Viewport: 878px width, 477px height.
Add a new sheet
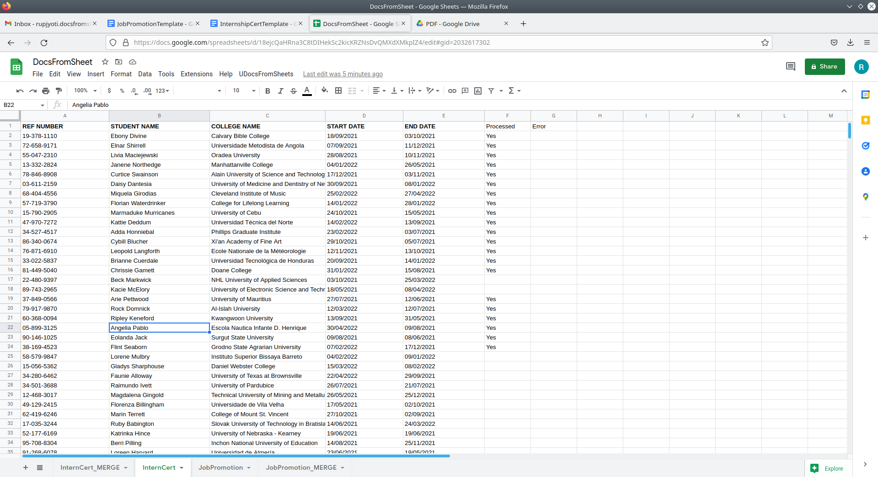26,467
